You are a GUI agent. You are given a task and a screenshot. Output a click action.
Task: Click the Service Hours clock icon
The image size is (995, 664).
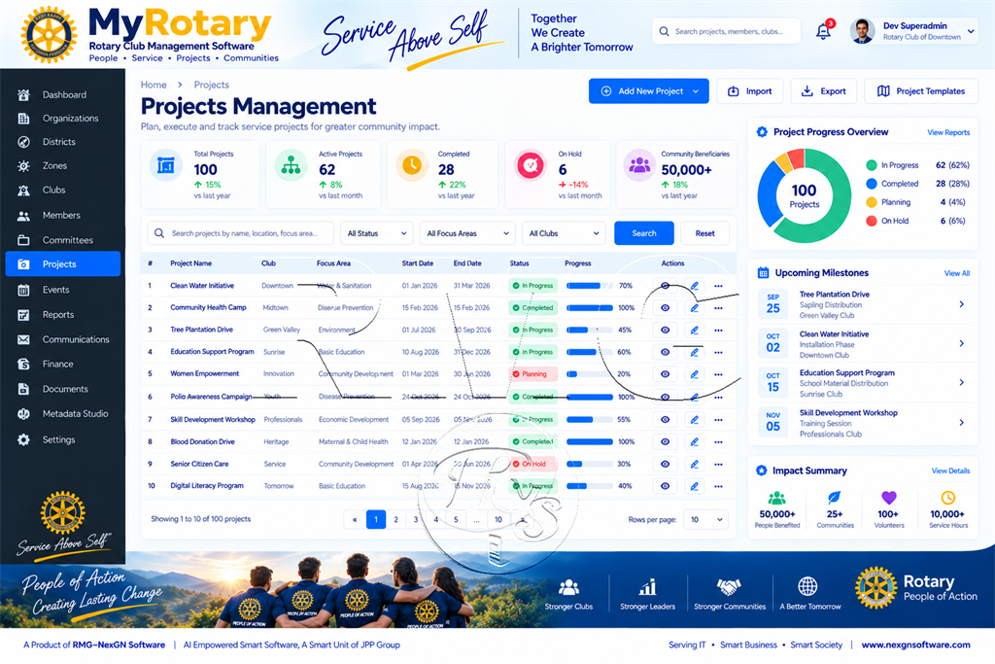pos(948,498)
